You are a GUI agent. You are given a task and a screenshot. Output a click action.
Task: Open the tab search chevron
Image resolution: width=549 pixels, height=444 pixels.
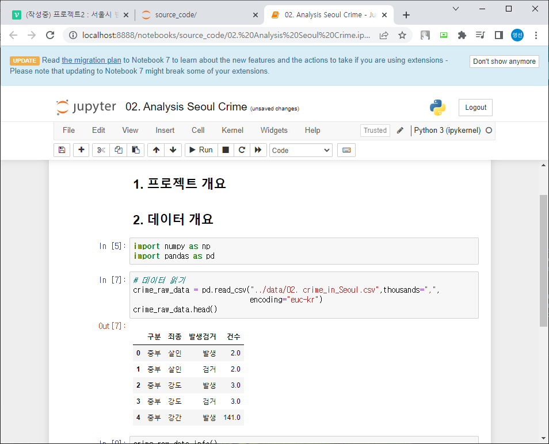456,9
